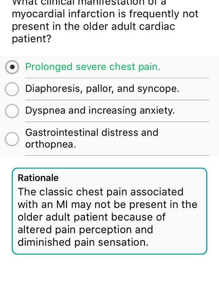
Task: Click "older adult patient because of" rationale line
Action: click(x=92, y=217)
